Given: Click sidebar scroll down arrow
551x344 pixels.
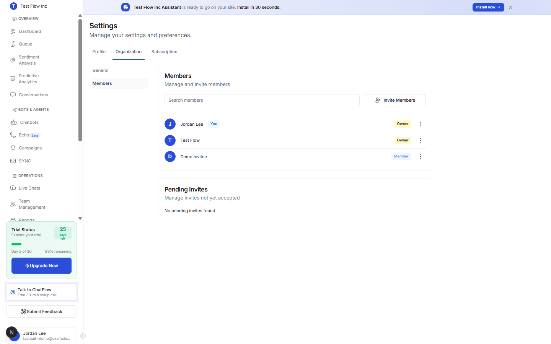Looking at the screenshot, I should coord(80,219).
